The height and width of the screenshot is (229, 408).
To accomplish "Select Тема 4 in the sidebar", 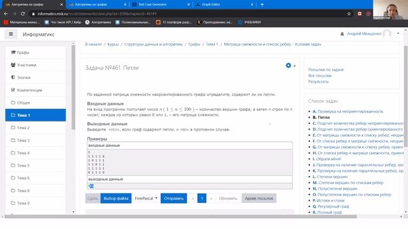I will (36, 153).
